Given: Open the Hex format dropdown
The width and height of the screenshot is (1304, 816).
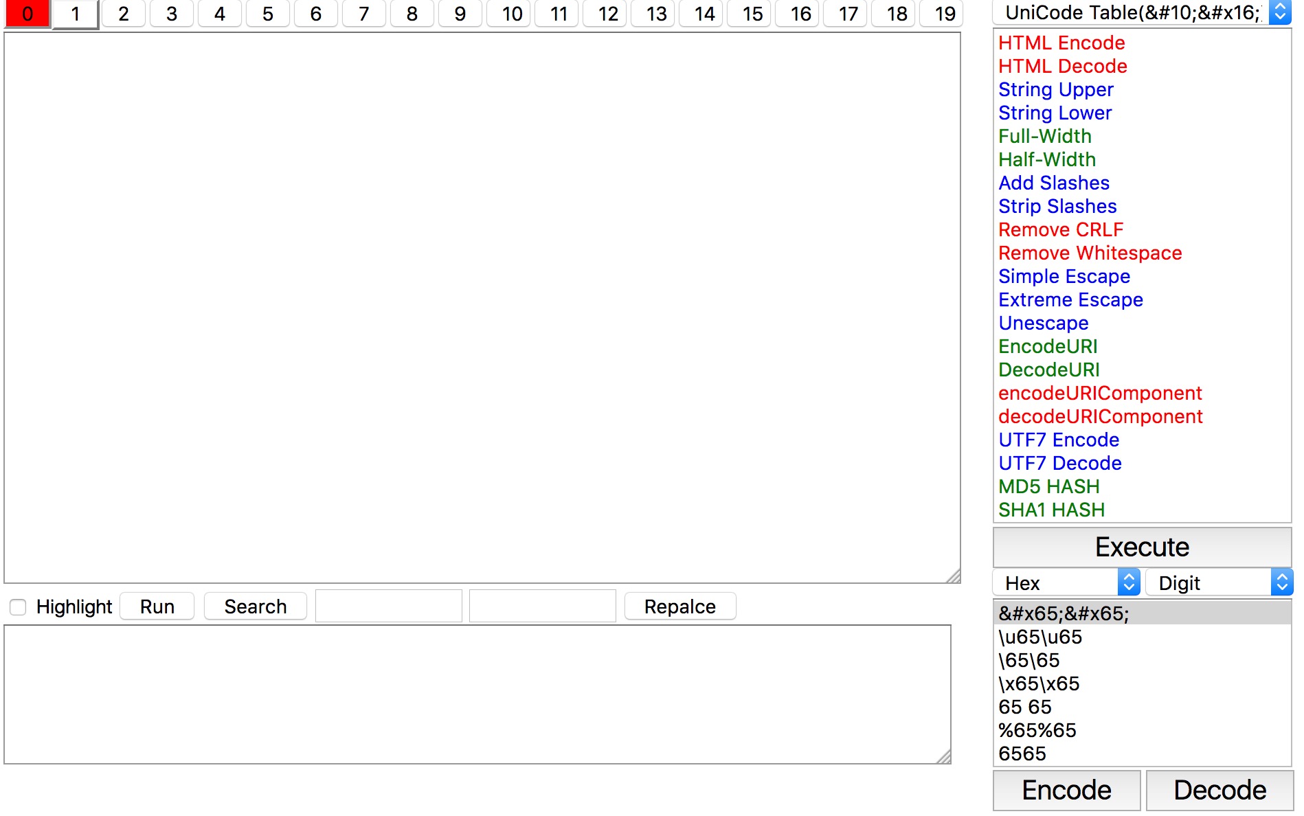Looking at the screenshot, I should click(1067, 582).
